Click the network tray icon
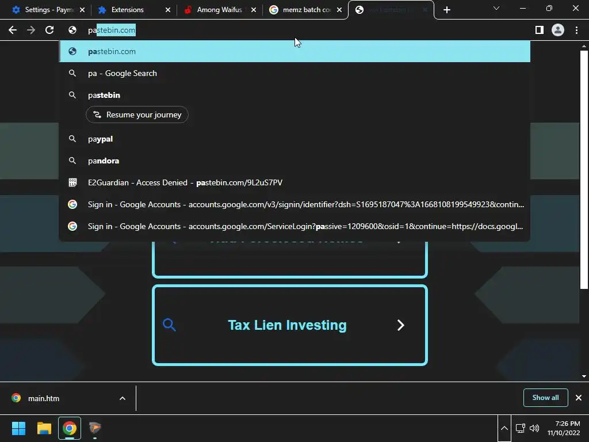The image size is (589, 442). (x=520, y=428)
